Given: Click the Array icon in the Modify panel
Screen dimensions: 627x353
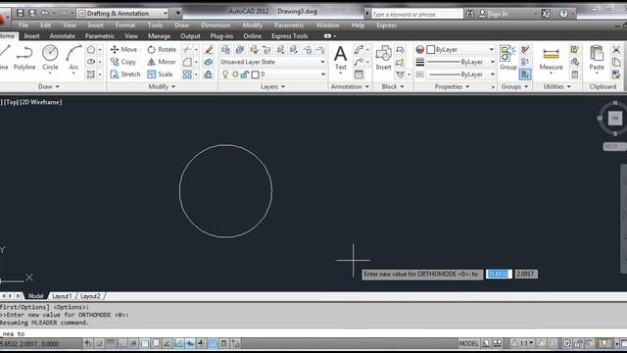Looking at the screenshot, I should pos(187,75).
